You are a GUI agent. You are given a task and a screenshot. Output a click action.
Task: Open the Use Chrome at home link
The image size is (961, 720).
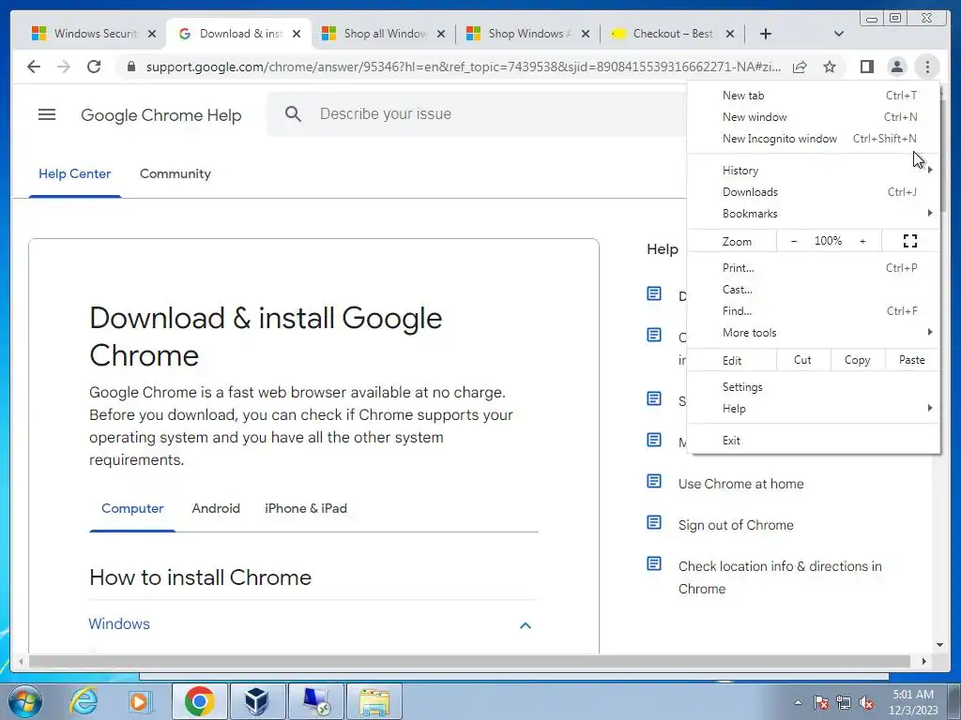[740, 484]
